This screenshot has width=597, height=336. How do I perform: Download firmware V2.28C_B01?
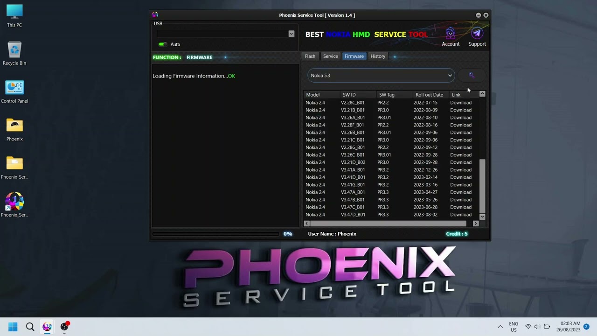[461, 103]
